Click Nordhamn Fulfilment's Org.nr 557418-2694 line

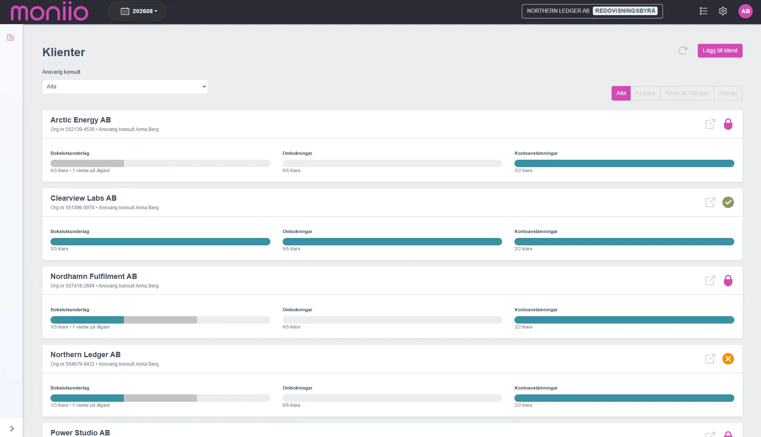(x=105, y=286)
